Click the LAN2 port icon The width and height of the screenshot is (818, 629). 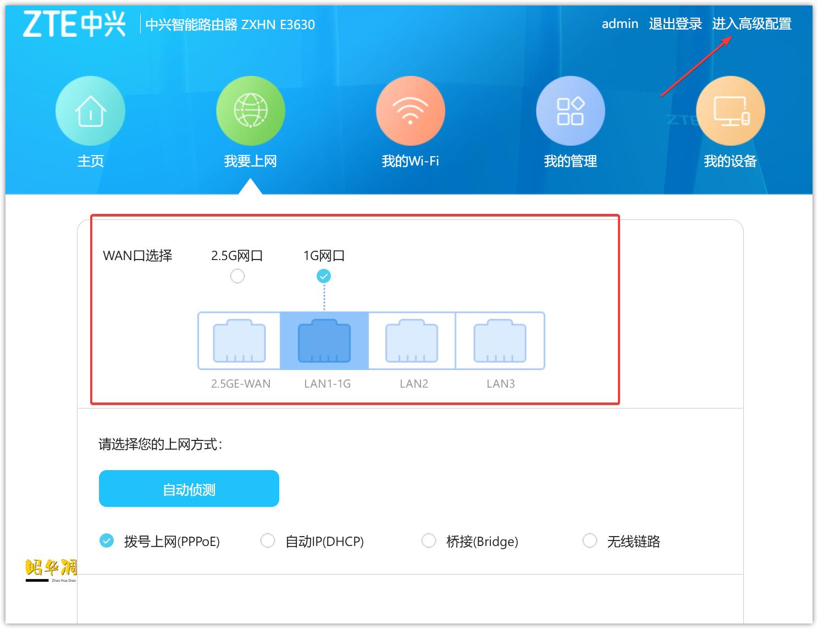click(x=412, y=340)
